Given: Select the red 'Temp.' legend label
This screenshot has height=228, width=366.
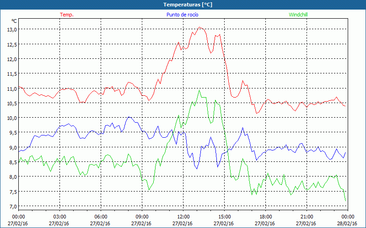Looking at the screenshot, I should coord(67,15).
